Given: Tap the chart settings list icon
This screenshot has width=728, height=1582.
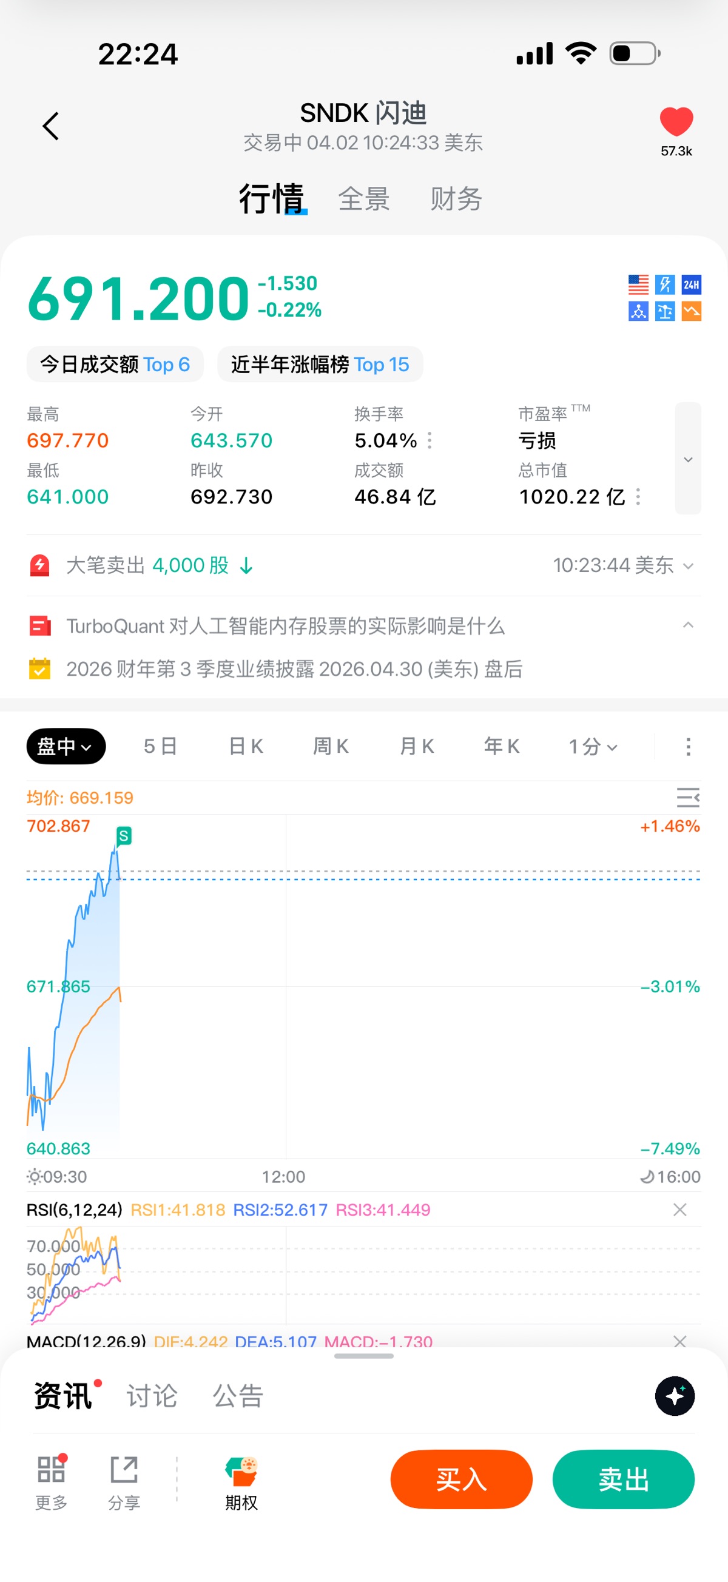Looking at the screenshot, I should tap(687, 797).
